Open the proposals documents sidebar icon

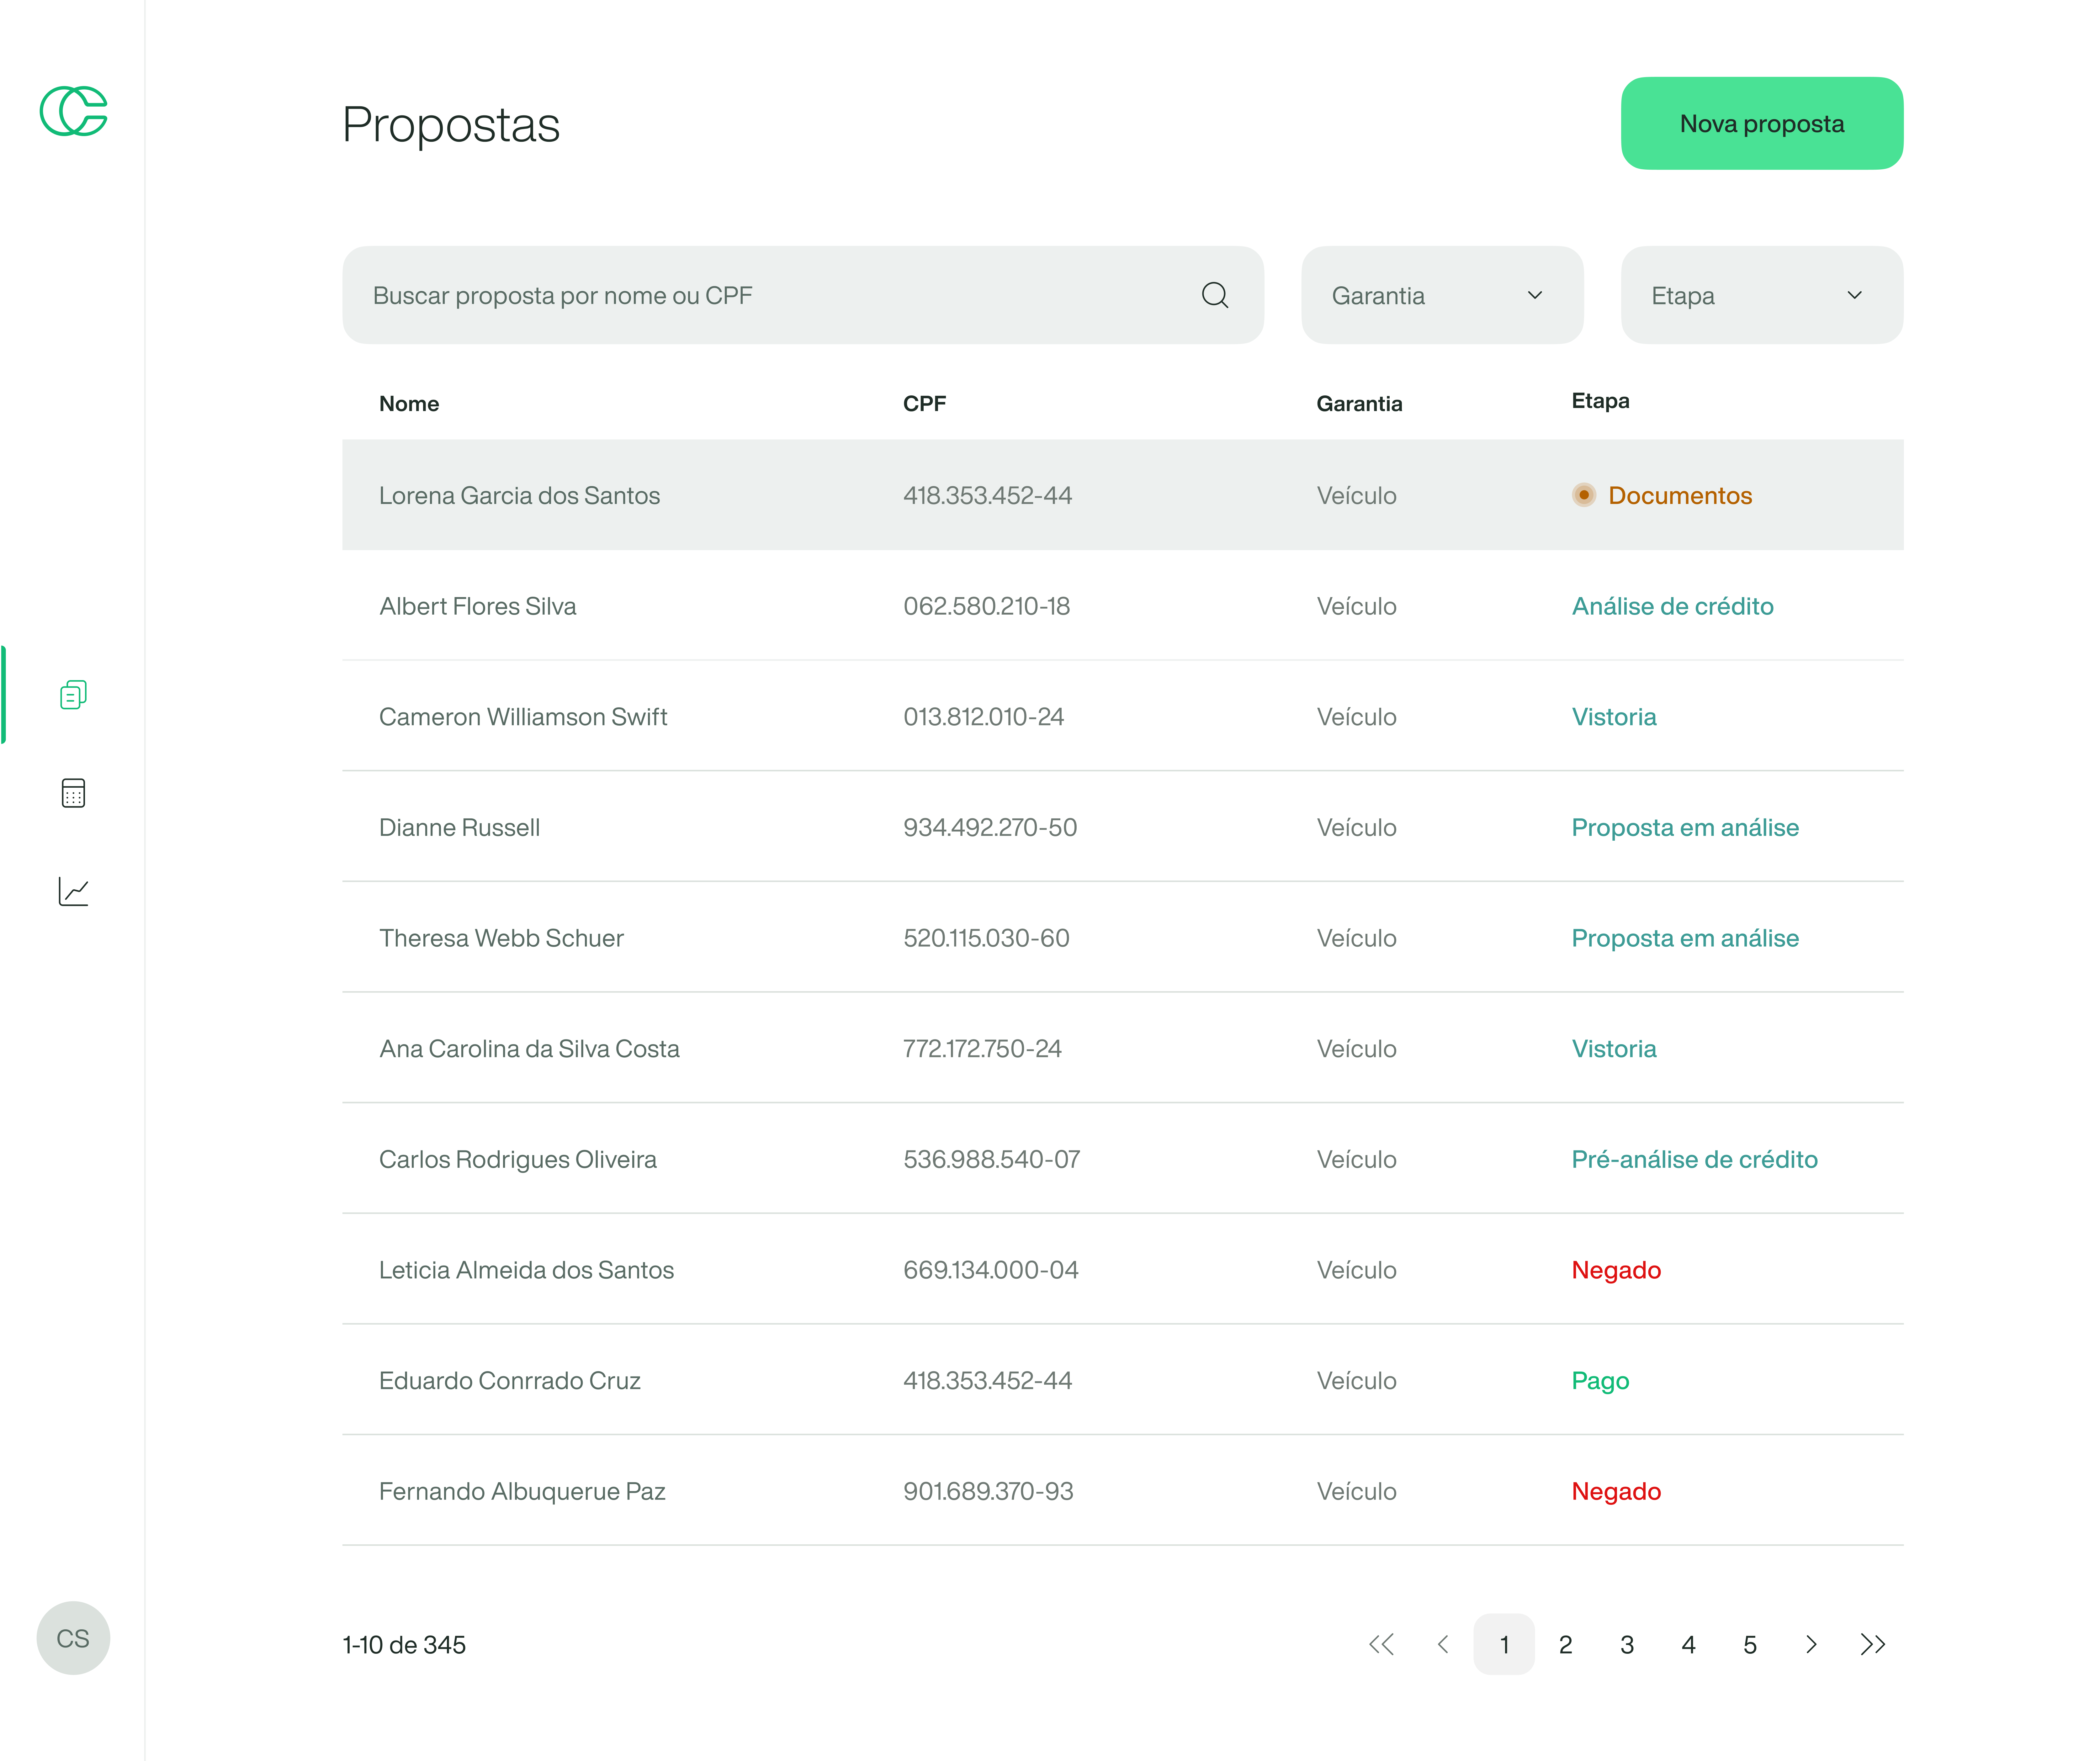coord(73,694)
